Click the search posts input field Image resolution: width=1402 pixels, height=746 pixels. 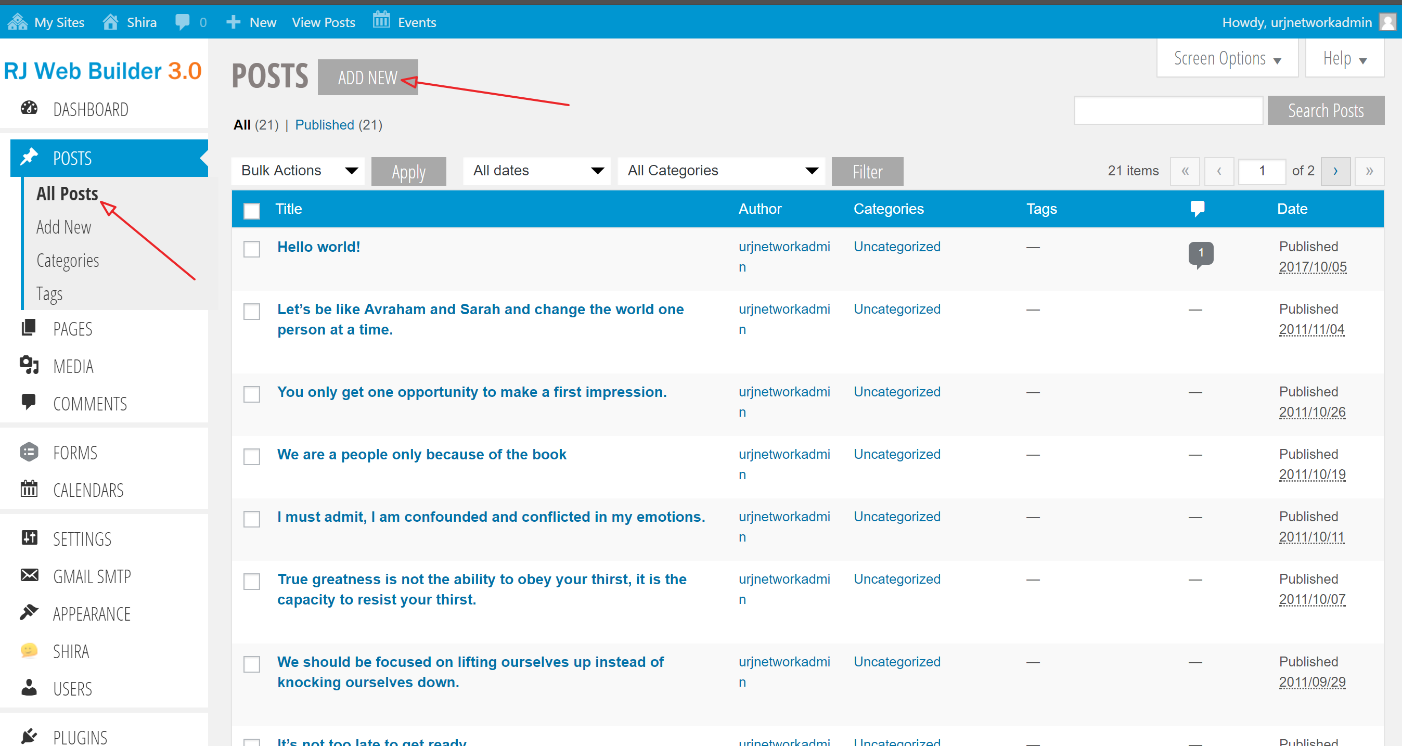(1167, 110)
